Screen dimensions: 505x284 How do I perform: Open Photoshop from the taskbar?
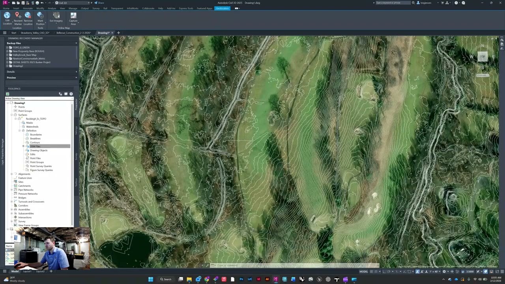click(241, 279)
